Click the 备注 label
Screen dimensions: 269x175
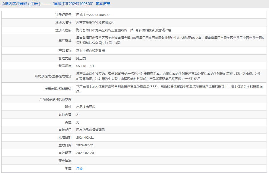pos(68,122)
